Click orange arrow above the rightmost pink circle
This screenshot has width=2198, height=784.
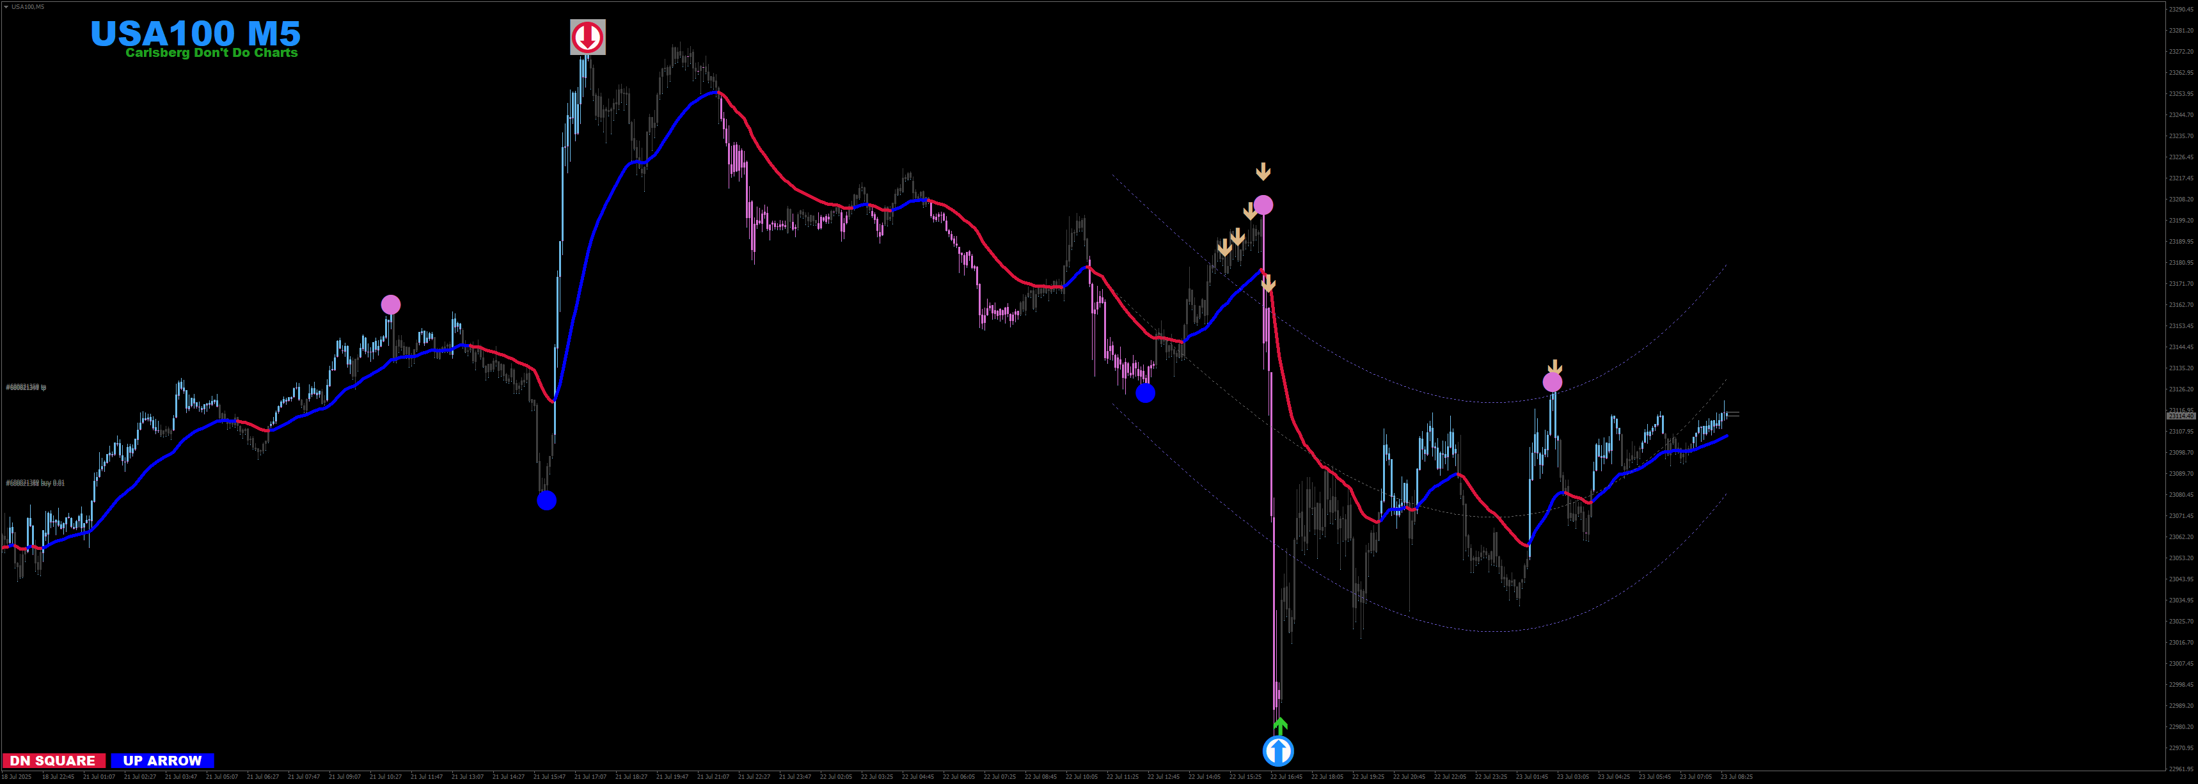[x=1554, y=367]
